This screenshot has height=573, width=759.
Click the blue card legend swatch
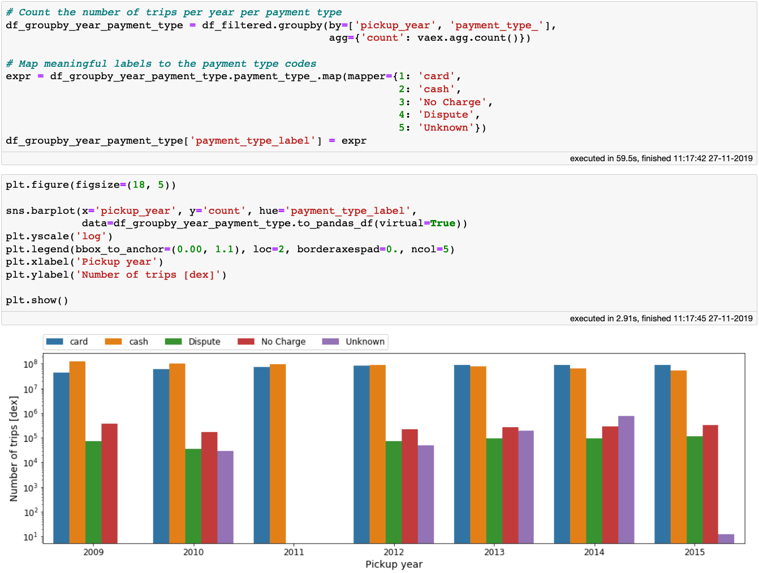(55, 342)
